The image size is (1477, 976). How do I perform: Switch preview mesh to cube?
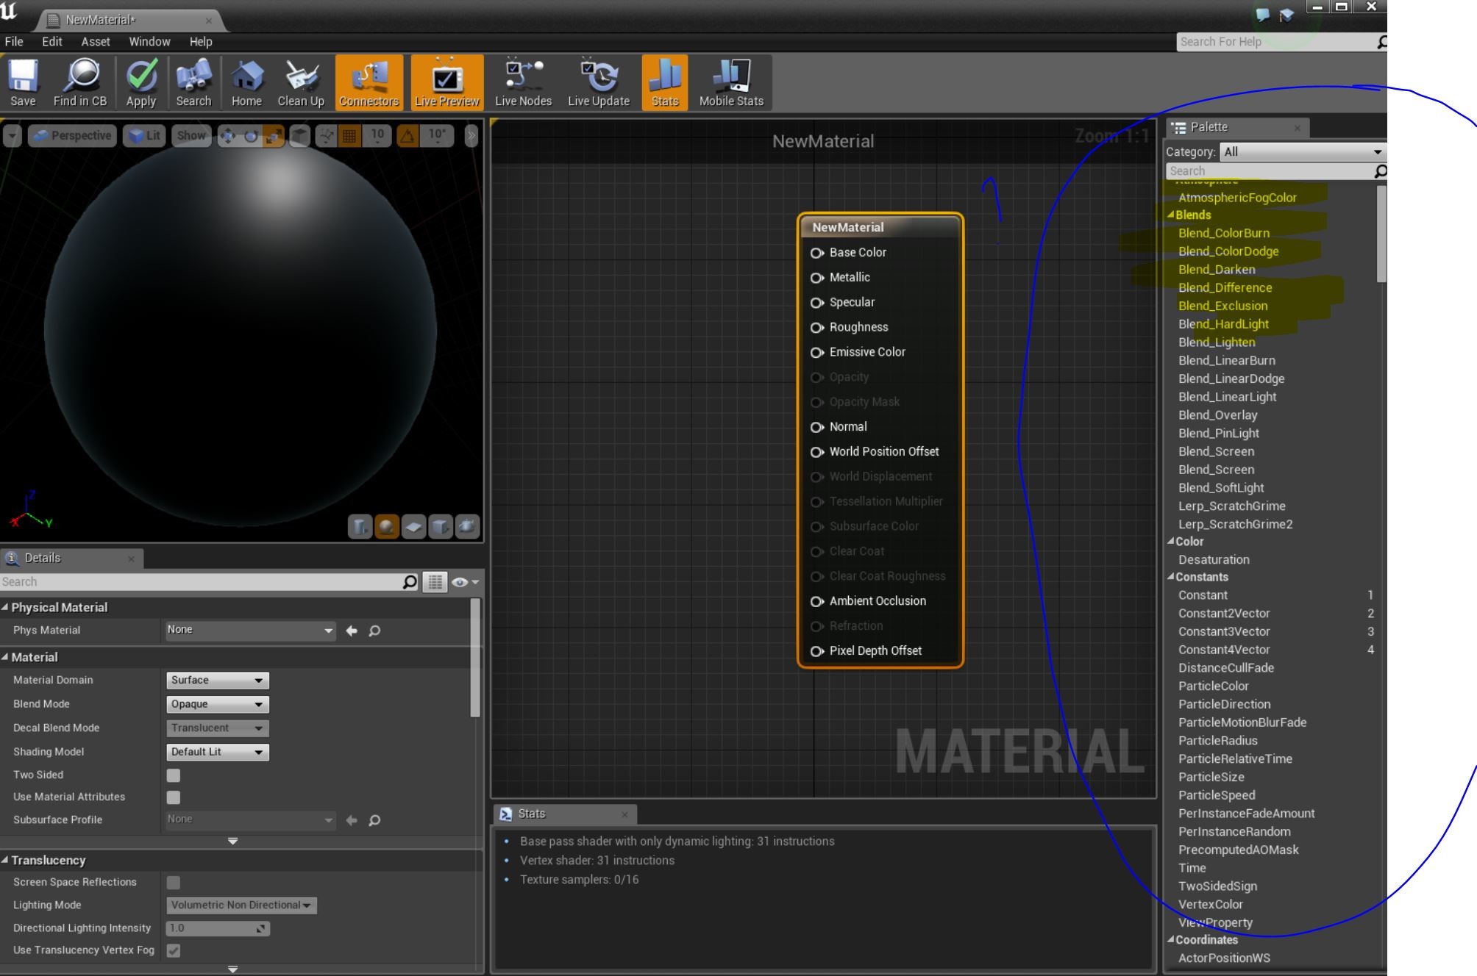440,526
